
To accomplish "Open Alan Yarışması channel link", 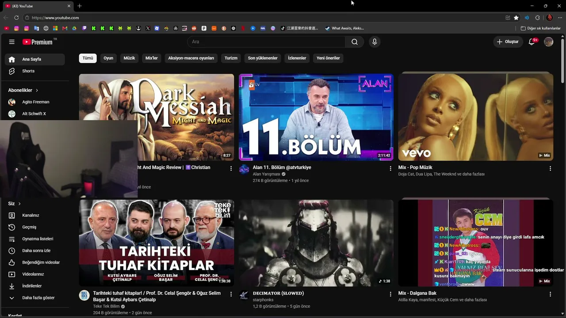I will 266,174.
